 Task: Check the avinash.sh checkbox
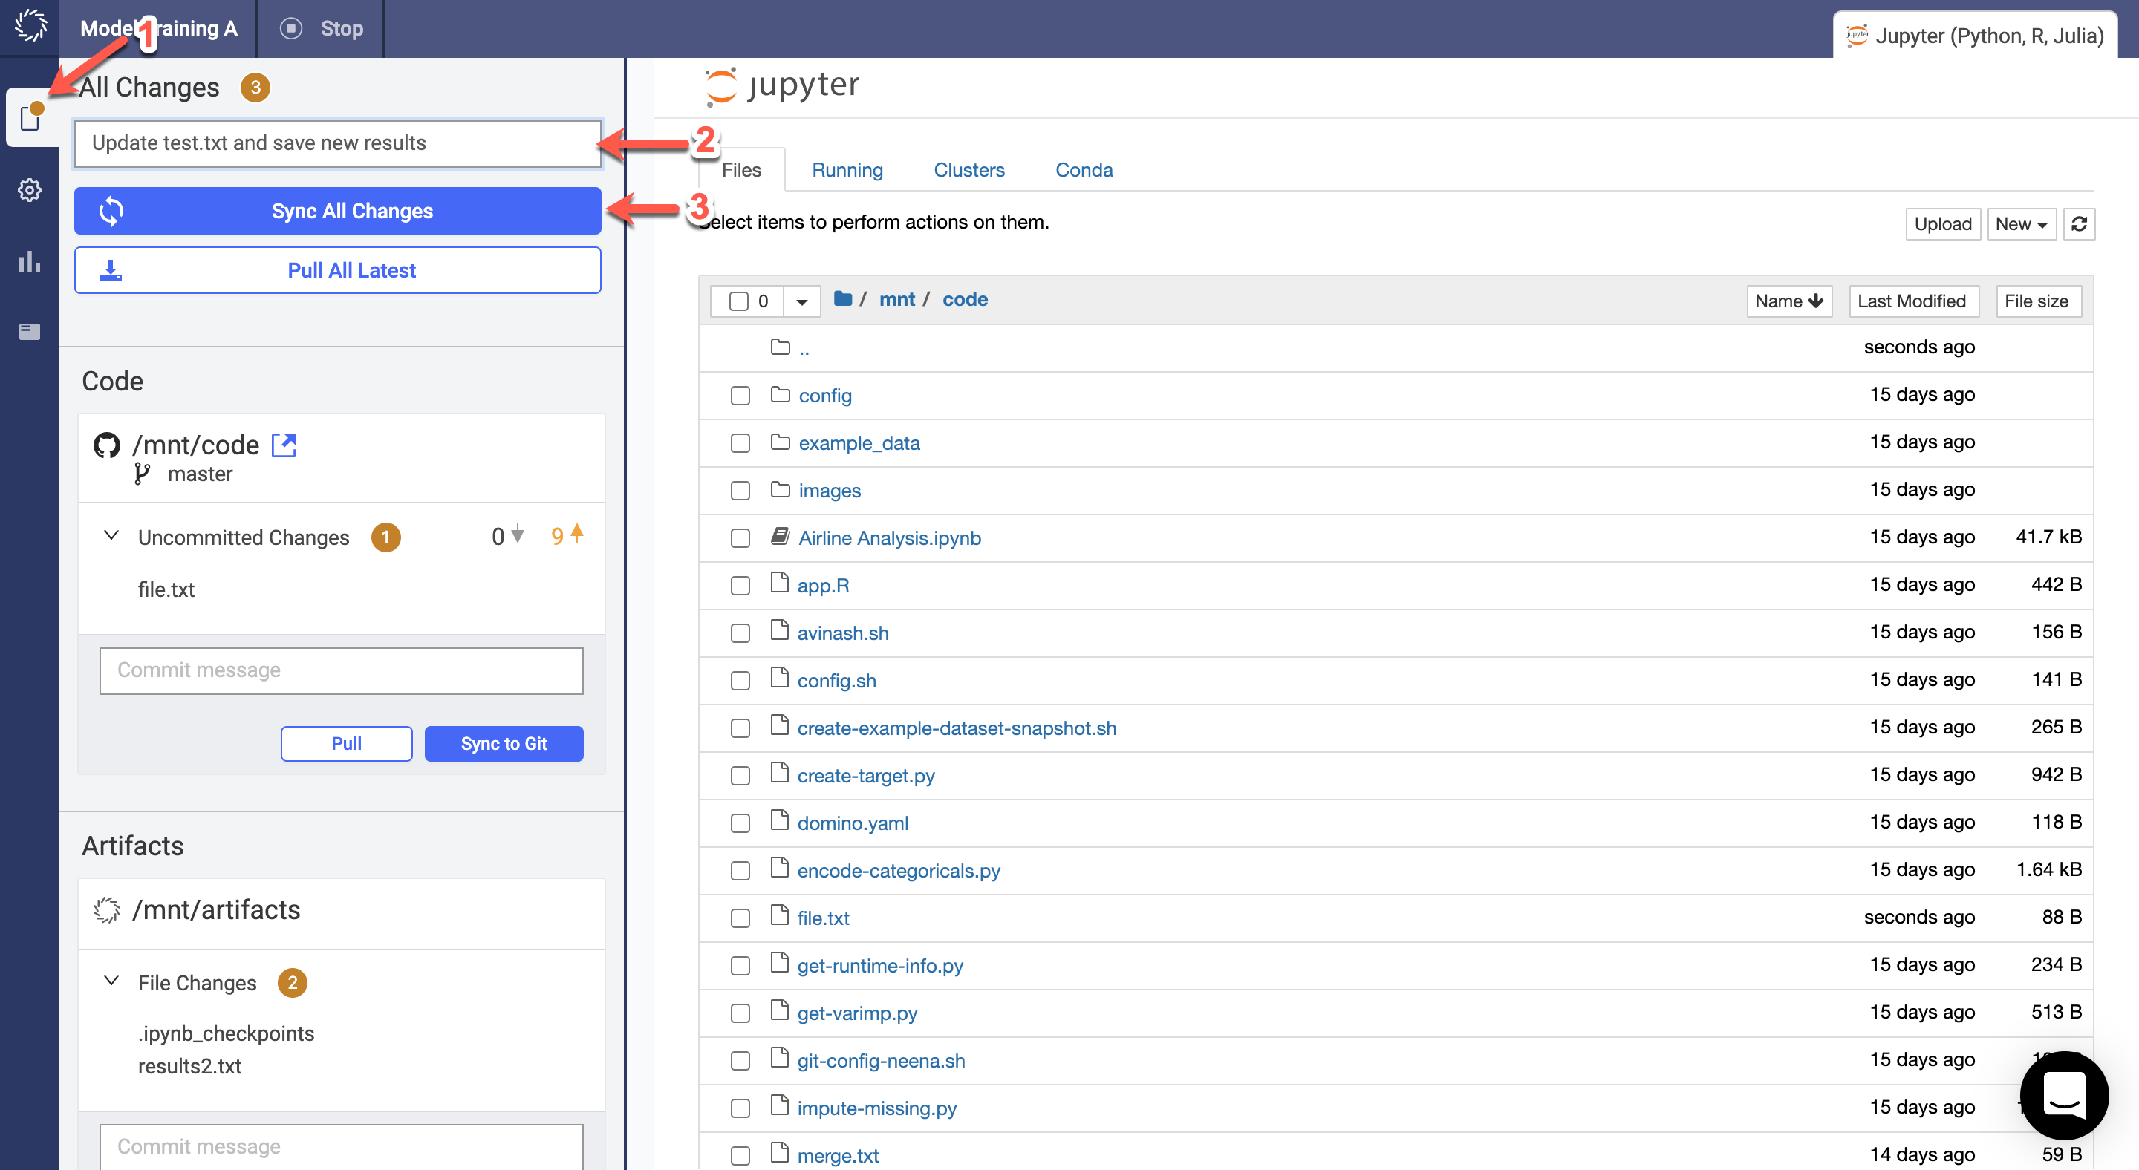pyautogui.click(x=740, y=633)
